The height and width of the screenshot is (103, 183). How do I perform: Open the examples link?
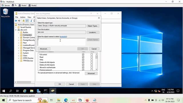click(x=63, y=37)
